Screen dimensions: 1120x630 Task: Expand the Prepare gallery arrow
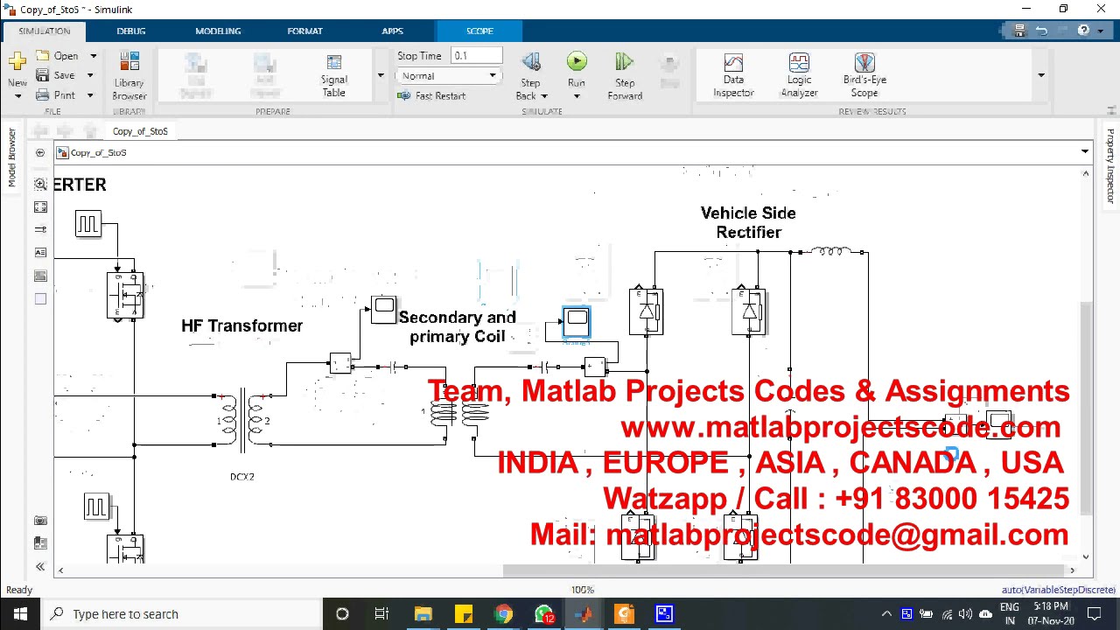pyautogui.click(x=380, y=75)
